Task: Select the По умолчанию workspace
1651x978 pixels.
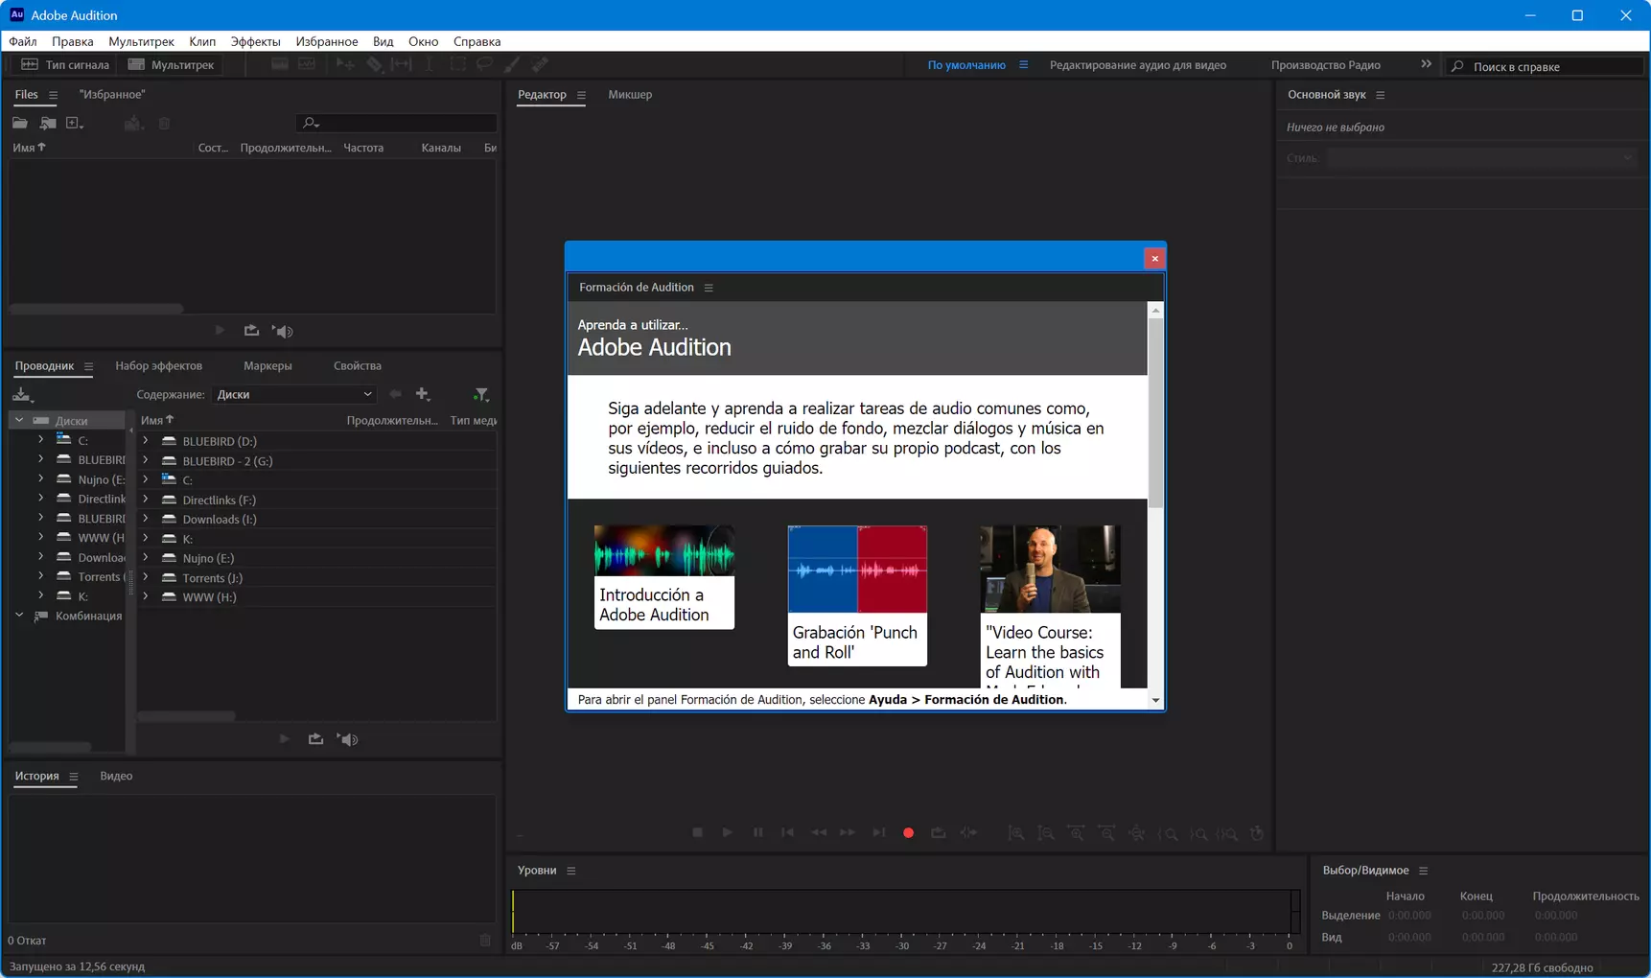Action: [966, 65]
